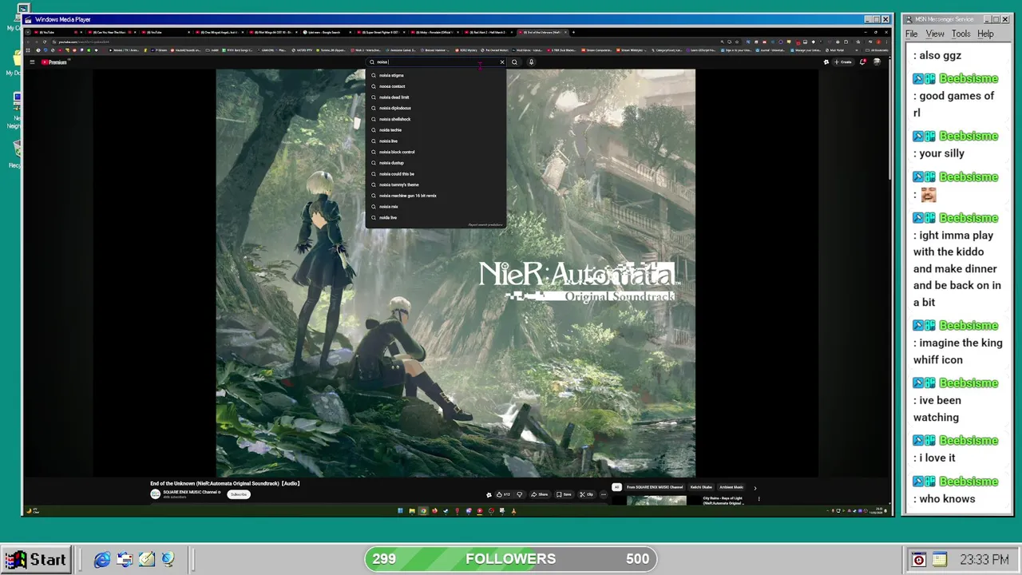Start voice search with the microphone icon
Screen dimensions: 1022x575
(531, 62)
